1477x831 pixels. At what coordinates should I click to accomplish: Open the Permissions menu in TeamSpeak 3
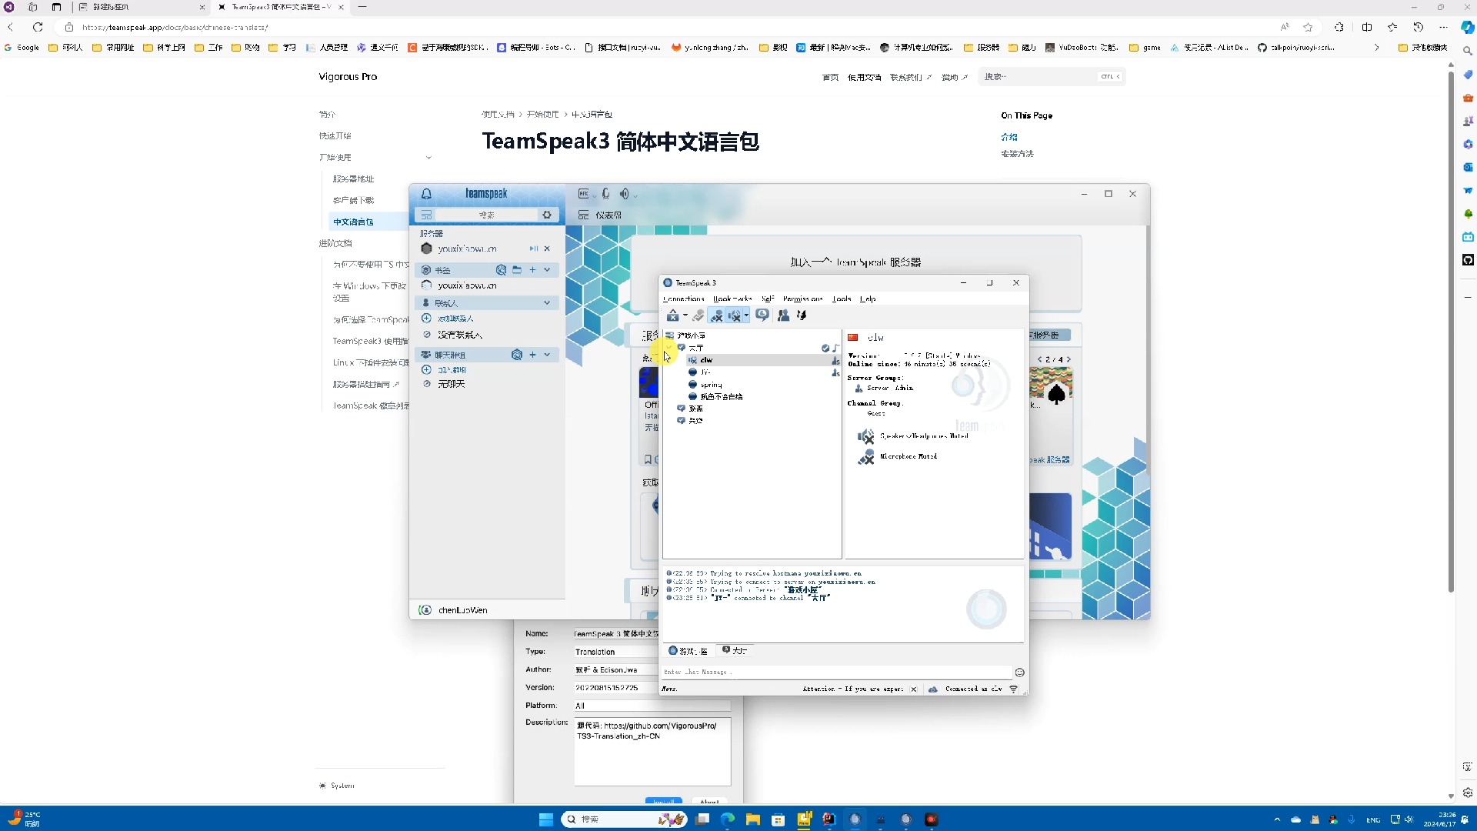802,299
